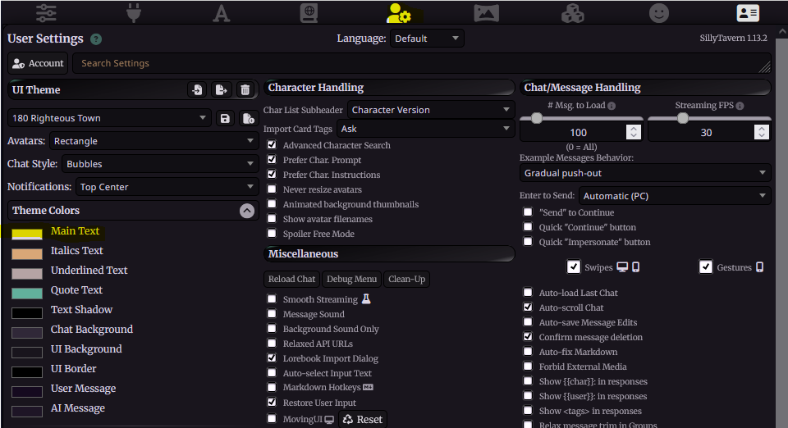
Task: Enable Smooth Streaming checkbox
Action: point(272,299)
